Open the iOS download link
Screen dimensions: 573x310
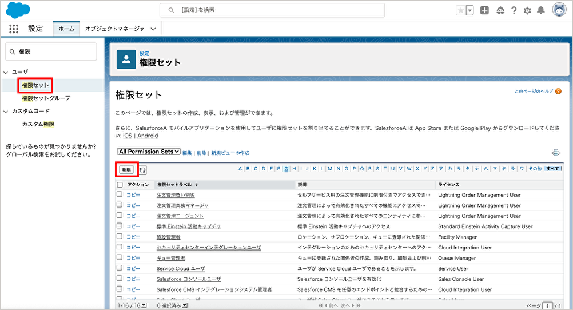coord(128,136)
